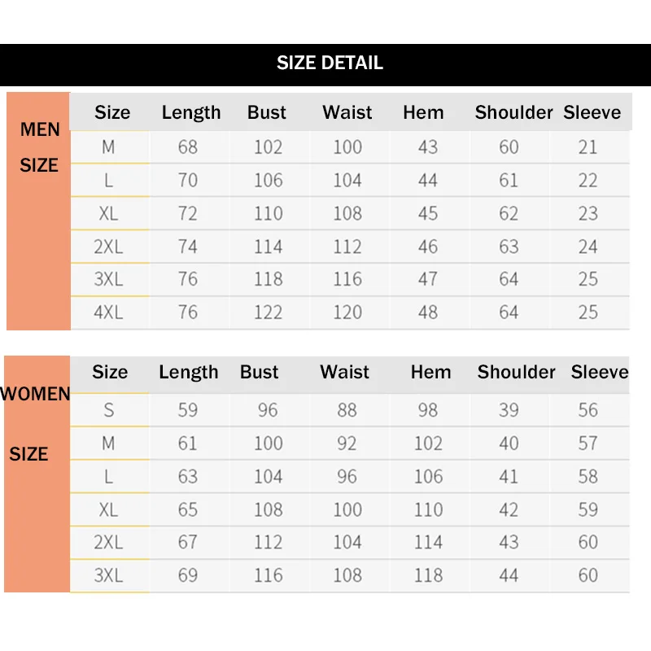Screen dimensions: 651x651
Task: Click the S row label in women's table
Action: tap(108, 410)
